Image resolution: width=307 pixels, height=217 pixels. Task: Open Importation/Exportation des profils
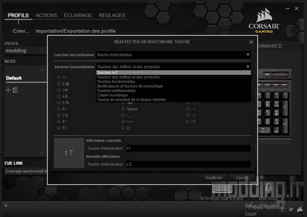pos(76,31)
